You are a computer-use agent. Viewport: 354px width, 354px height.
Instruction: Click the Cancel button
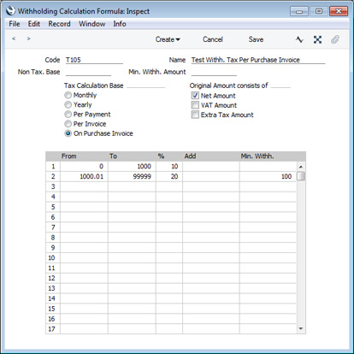pos(213,39)
